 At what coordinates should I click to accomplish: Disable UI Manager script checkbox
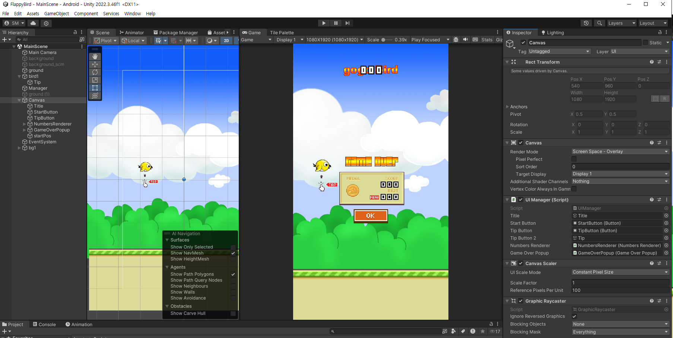point(521,200)
